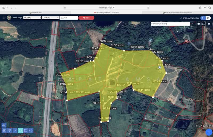
Task: Select the rectangle drawing tool
Action: [x=26, y=130]
